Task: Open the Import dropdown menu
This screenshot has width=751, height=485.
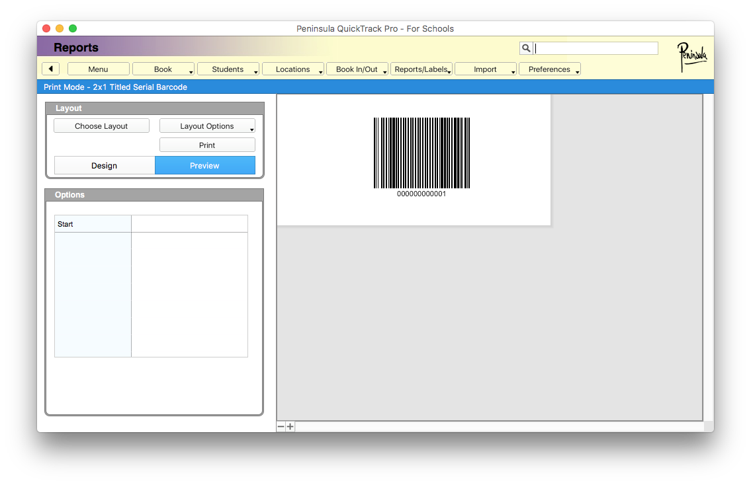Action: coord(486,69)
